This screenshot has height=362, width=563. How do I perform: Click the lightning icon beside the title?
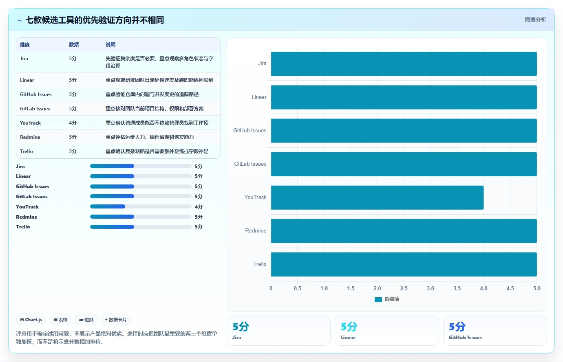(19, 20)
